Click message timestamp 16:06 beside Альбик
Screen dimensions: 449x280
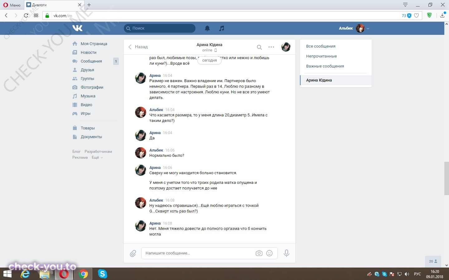coord(170,150)
